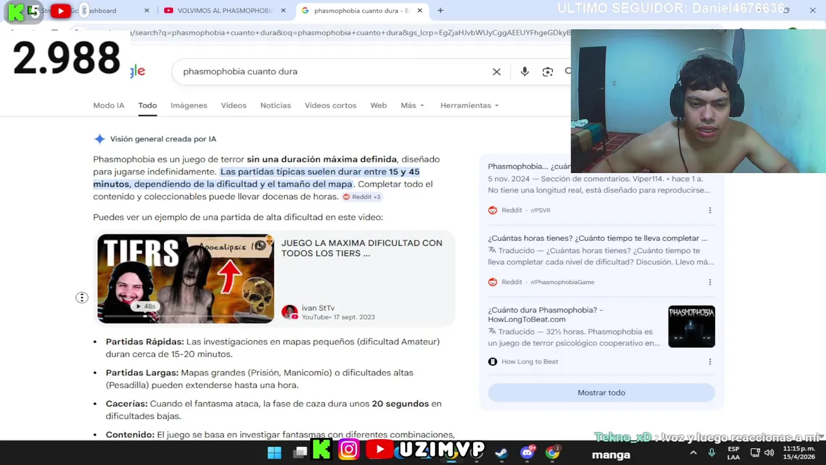This screenshot has width=826, height=465.
Task: Switch to the Videos tab
Action: (x=234, y=105)
